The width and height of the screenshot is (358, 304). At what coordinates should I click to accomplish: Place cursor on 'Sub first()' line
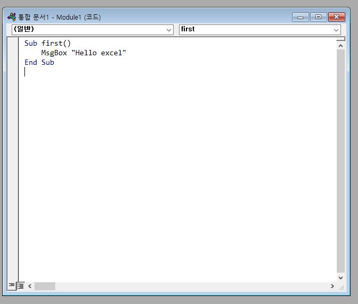(47, 43)
